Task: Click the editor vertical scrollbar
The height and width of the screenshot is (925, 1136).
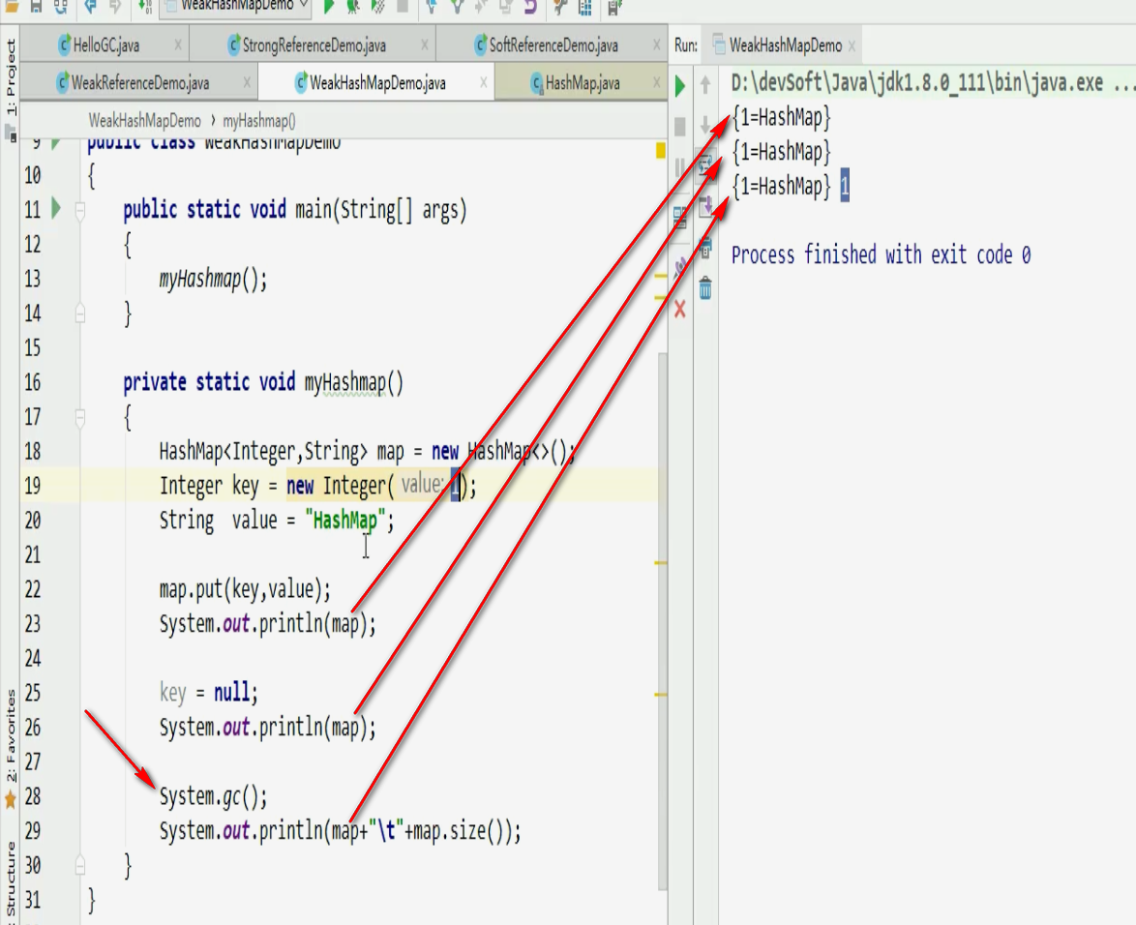Action: pos(662,621)
